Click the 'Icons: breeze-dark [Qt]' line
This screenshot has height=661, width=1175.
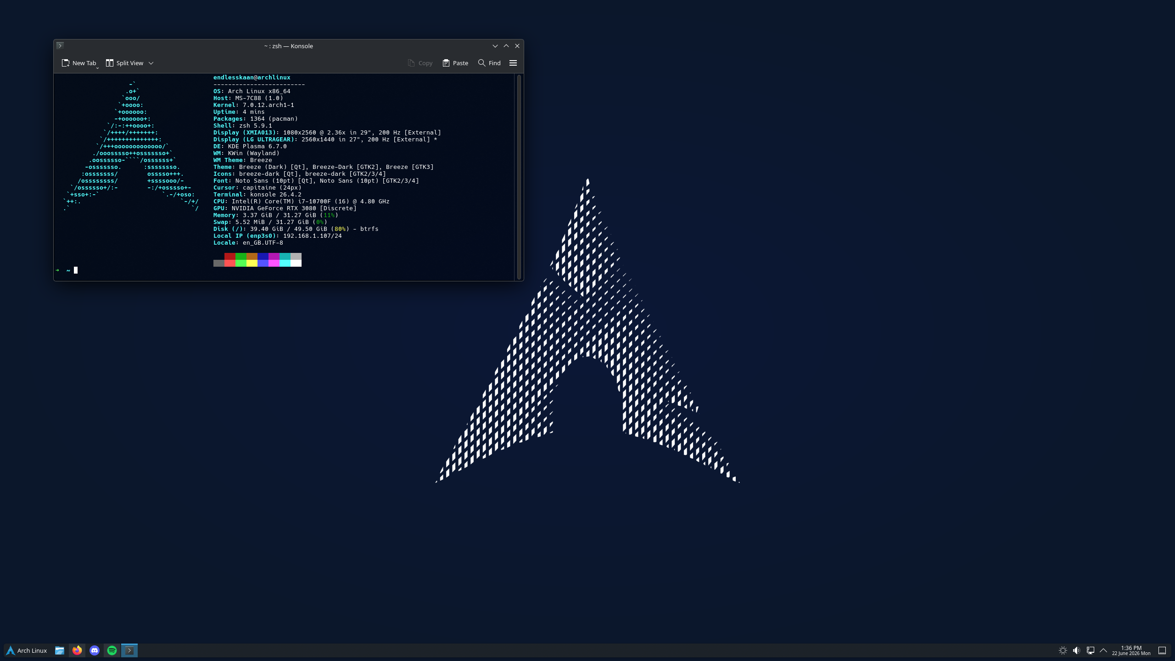pos(299,174)
